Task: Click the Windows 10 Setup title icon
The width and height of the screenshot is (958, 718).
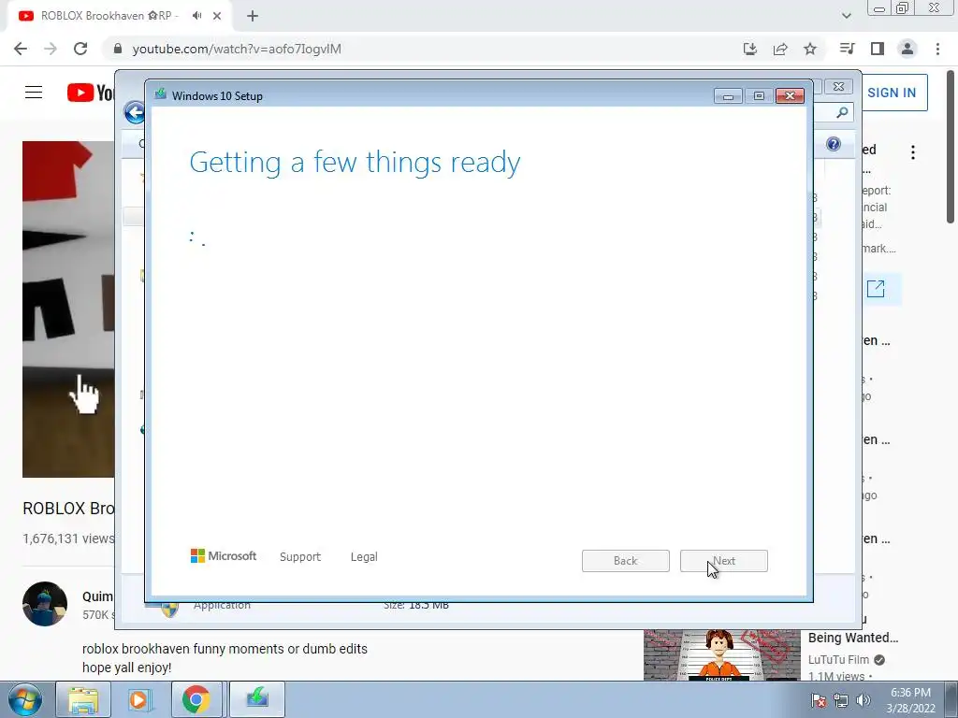Action: (x=161, y=94)
